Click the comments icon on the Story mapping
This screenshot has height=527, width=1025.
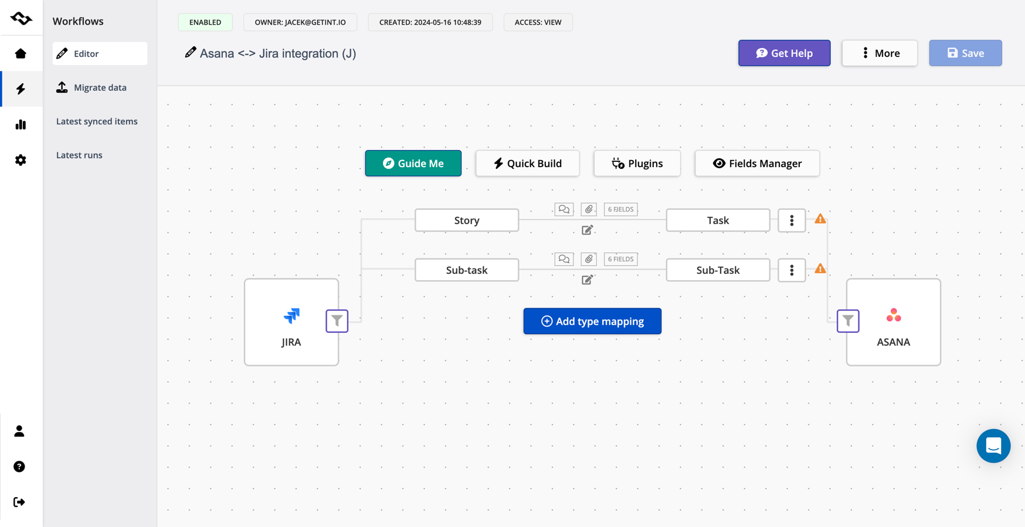[564, 209]
